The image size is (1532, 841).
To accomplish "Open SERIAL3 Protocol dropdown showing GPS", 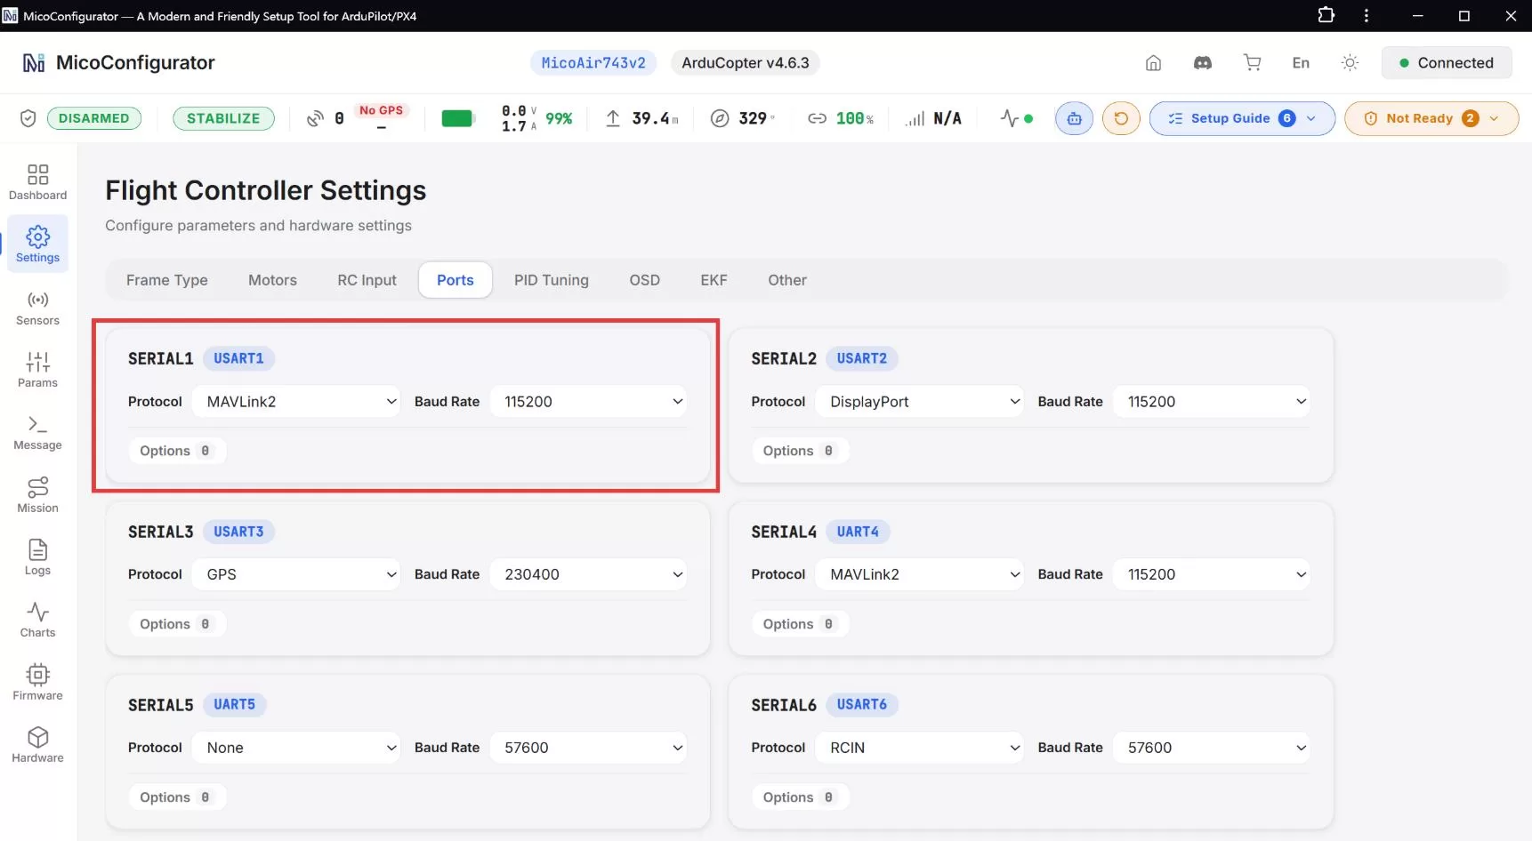I will coord(298,574).
